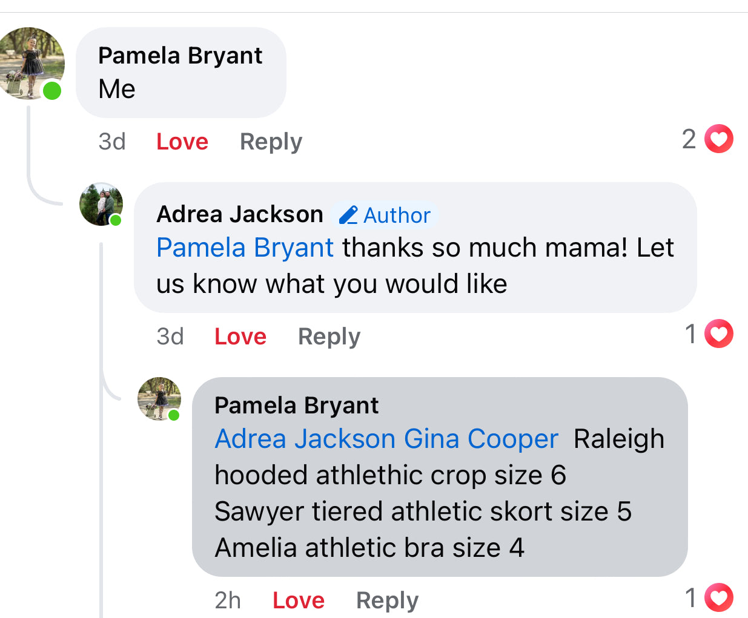This screenshot has width=748, height=618.
Task: Toggle Love on the "Me" comment
Action: (x=182, y=142)
